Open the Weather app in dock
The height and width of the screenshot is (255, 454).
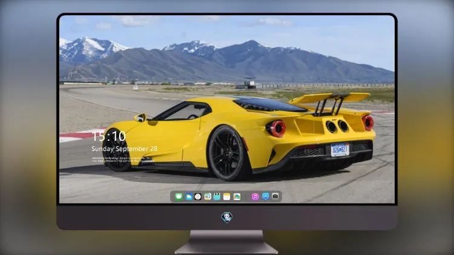click(x=188, y=197)
